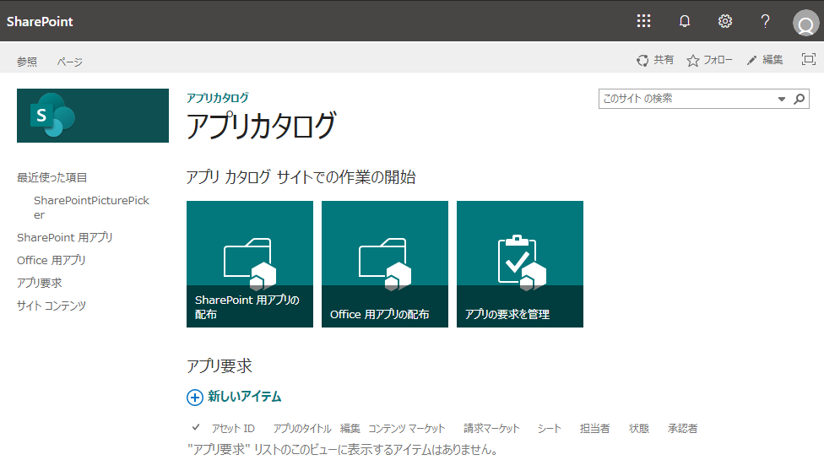Click the 共有 share button
The width and height of the screenshot is (824, 471).
pyautogui.click(x=655, y=60)
